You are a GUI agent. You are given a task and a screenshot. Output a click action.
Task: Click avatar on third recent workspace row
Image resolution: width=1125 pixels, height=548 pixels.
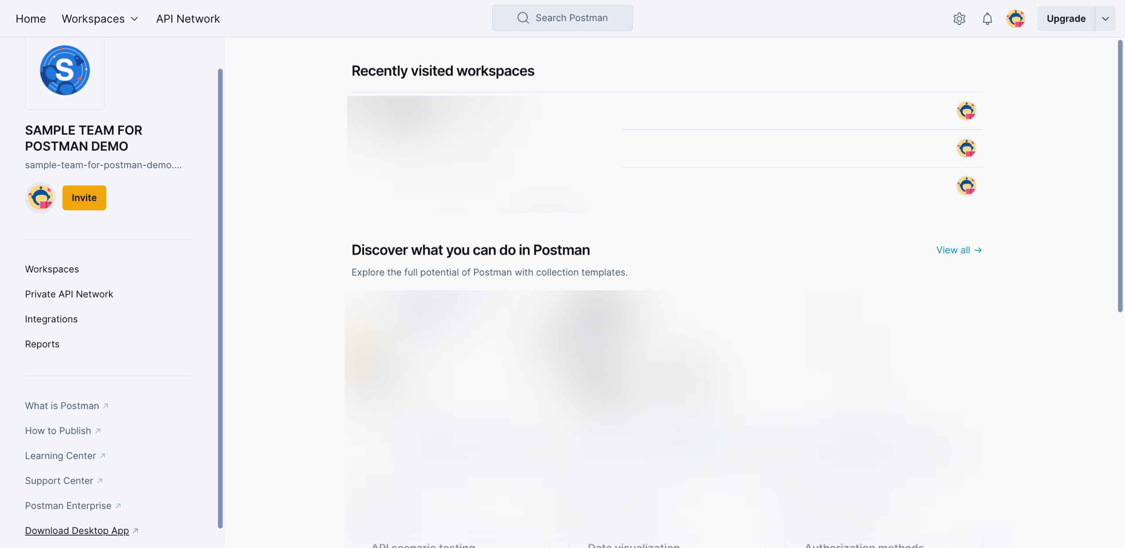tap(966, 186)
